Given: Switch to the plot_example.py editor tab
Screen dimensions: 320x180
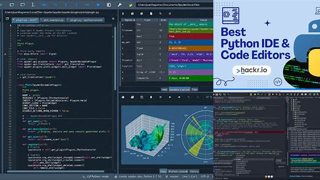Looking at the screenshot, I should pyautogui.click(x=53, y=20).
